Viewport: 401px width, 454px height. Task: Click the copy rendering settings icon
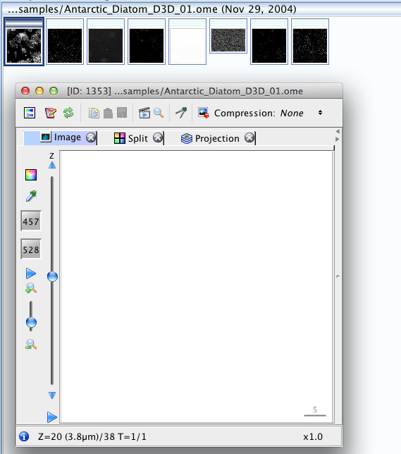coord(94,113)
